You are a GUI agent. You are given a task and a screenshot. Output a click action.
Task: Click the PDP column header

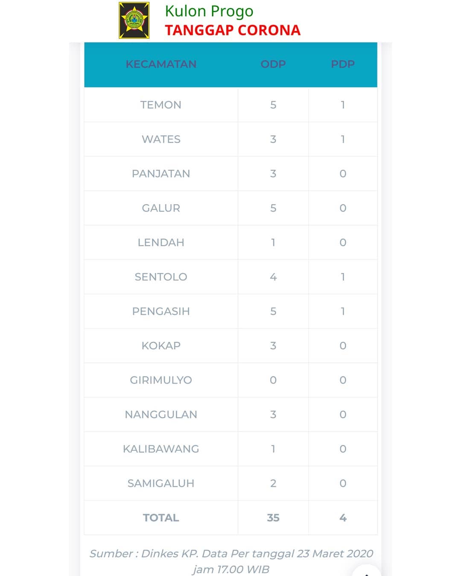[343, 64]
